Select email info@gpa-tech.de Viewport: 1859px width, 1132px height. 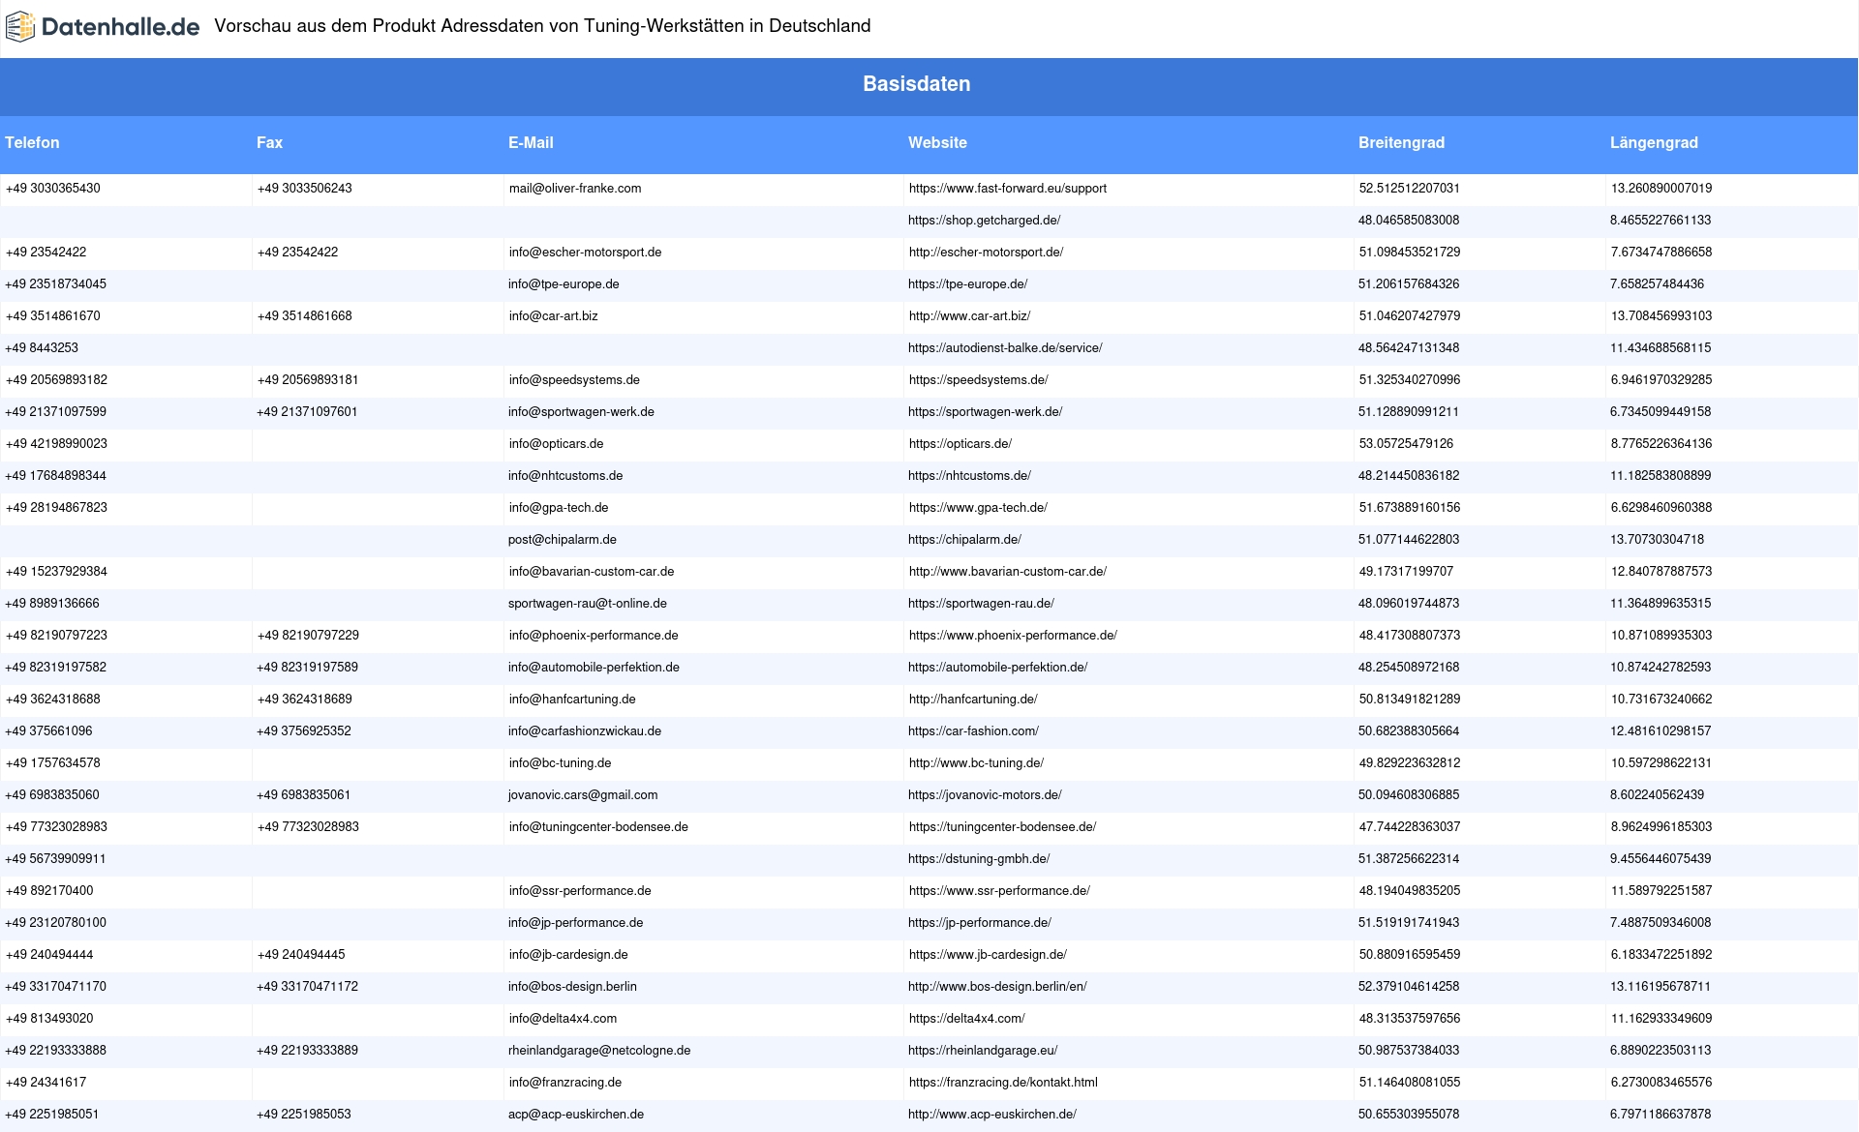tap(559, 508)
